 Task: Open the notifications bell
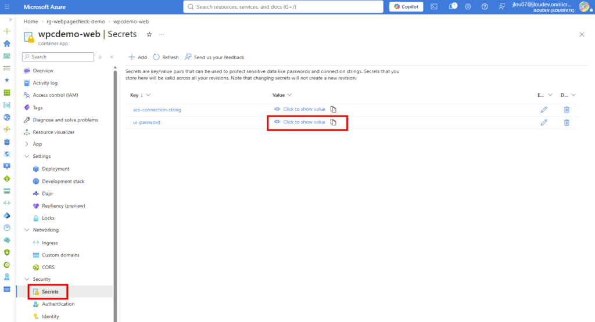(x=452, y=6)
